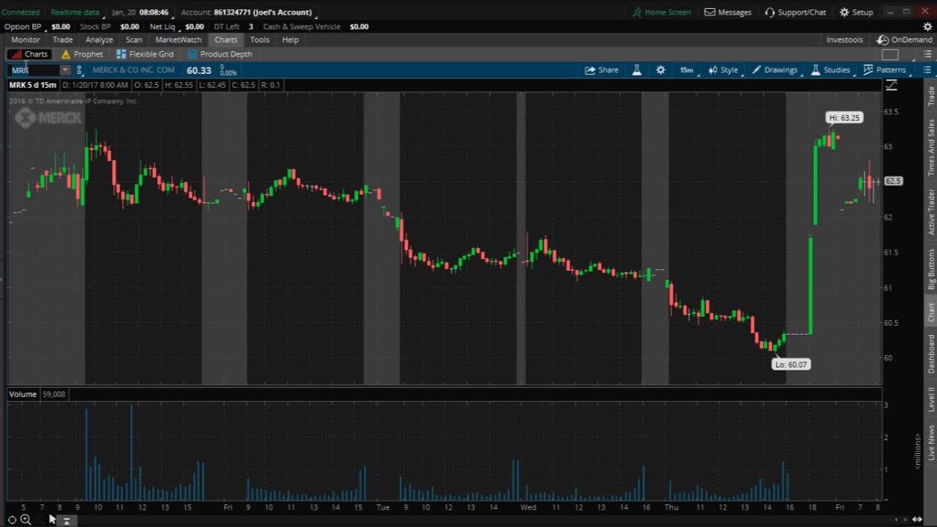Click the symbol input field showing MRK

[34, 70]
